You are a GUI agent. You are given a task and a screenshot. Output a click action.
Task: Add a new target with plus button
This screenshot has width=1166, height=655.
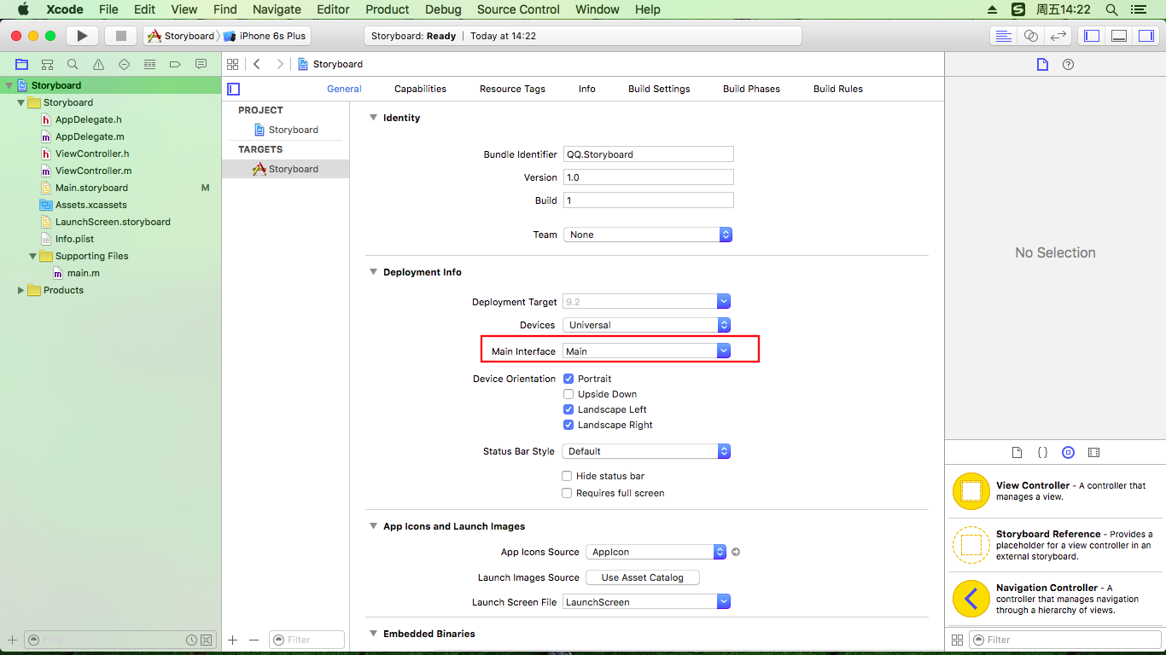(233, 640)
